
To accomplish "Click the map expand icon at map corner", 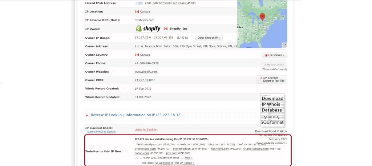I will (284, 45).
